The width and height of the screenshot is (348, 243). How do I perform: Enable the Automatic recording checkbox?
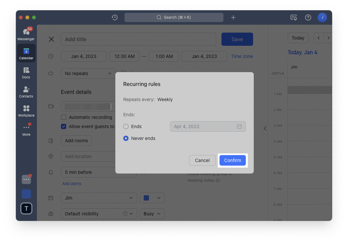click(64, 117)
